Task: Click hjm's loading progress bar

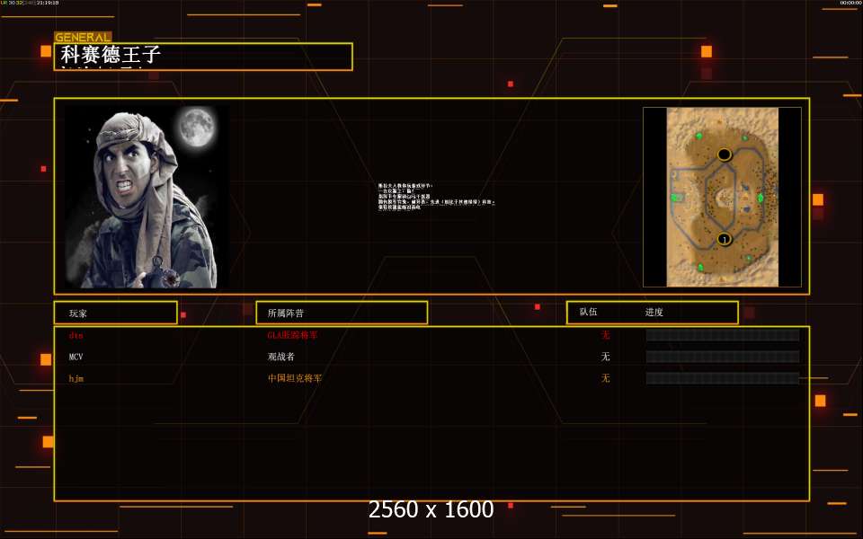Action: [x=722, y=378]
